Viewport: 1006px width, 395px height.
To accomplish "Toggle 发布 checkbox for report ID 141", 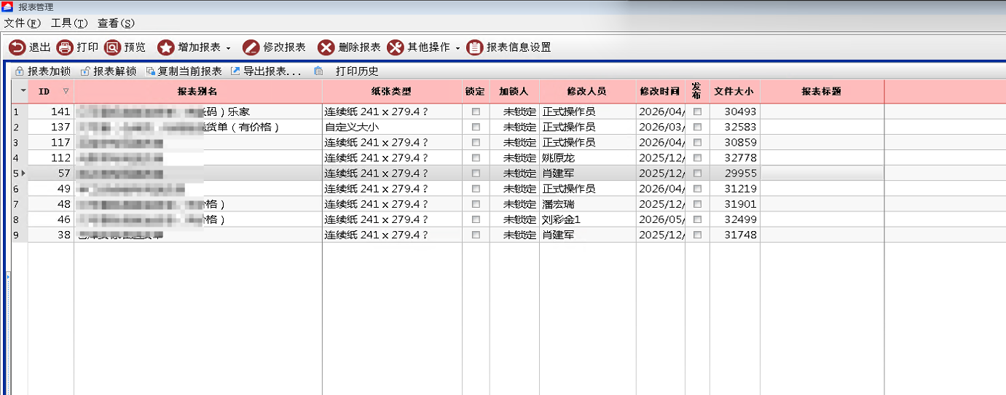I will (697, 112).
